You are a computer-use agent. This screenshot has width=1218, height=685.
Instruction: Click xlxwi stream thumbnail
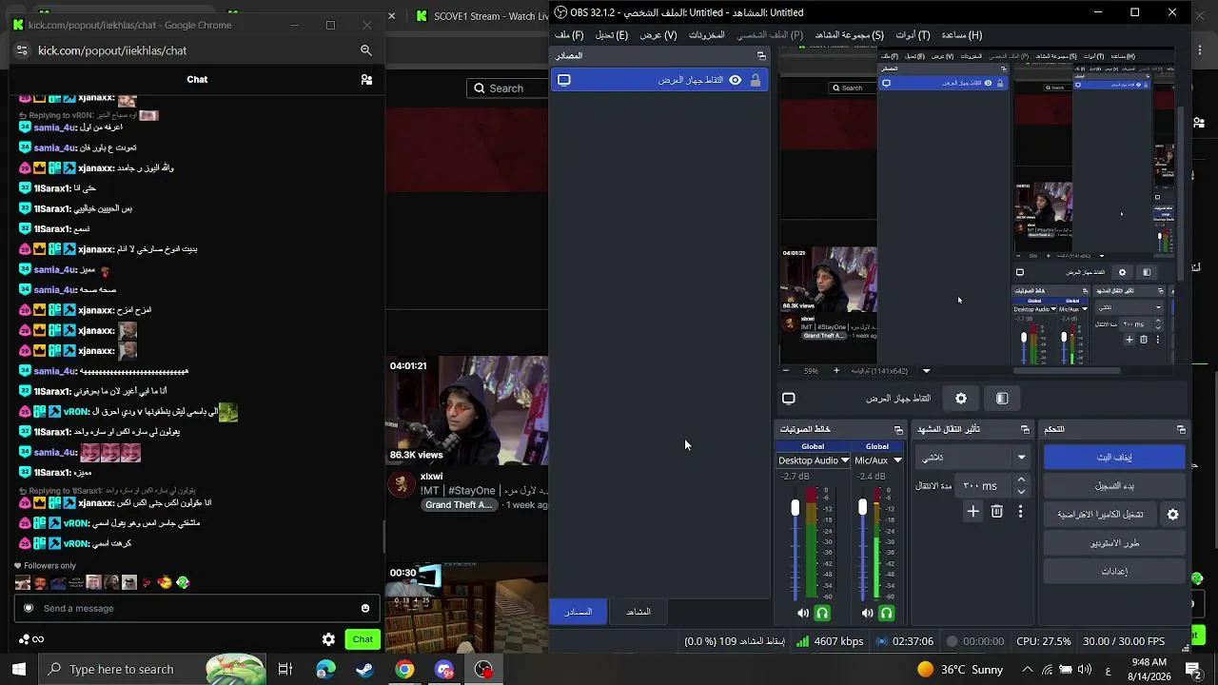click(x=467, y=411)
